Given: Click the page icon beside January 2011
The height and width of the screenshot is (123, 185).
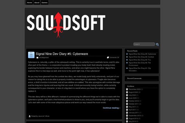Looking at the screenshot, I should tap(127, 113).
